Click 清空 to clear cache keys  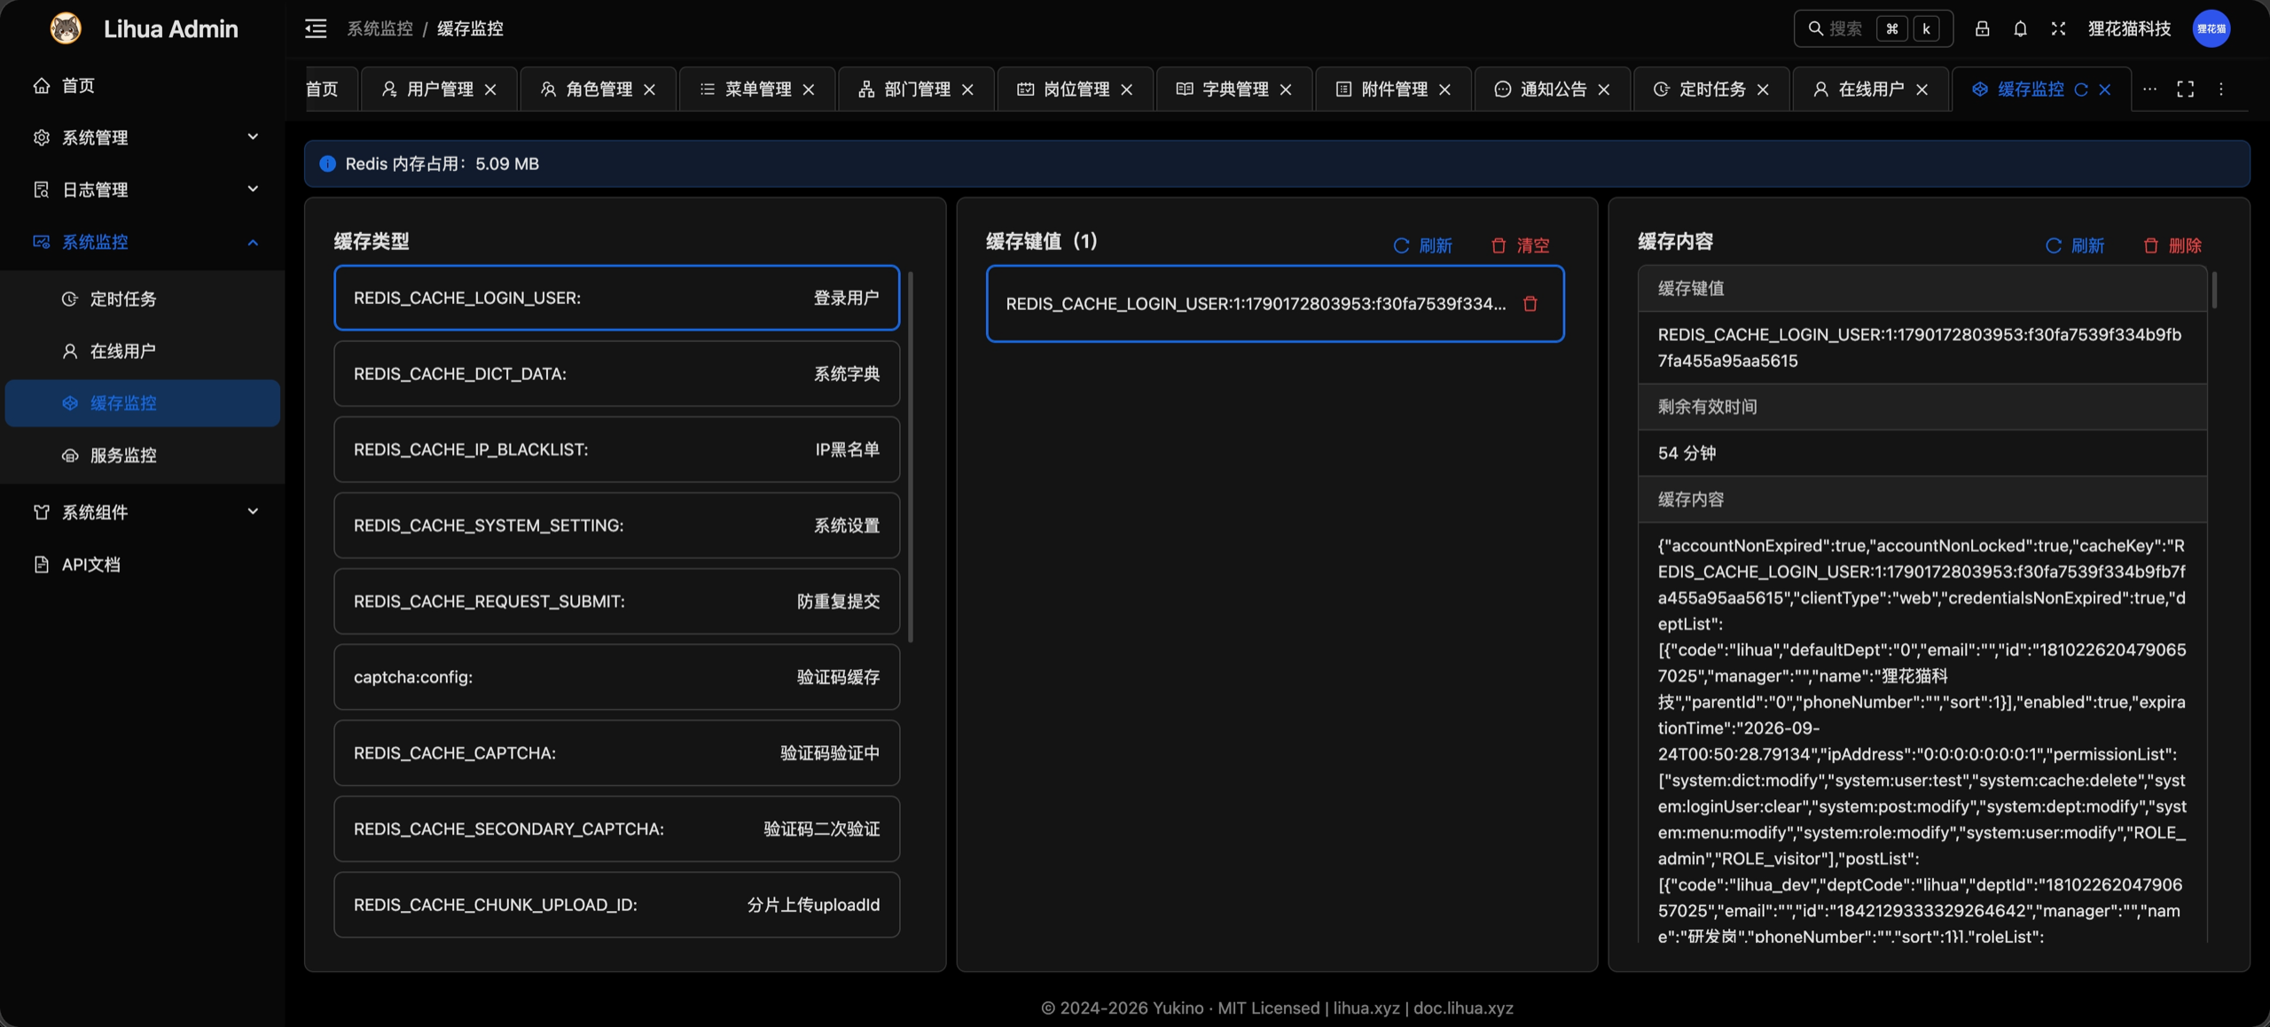tap(1520, 245)
